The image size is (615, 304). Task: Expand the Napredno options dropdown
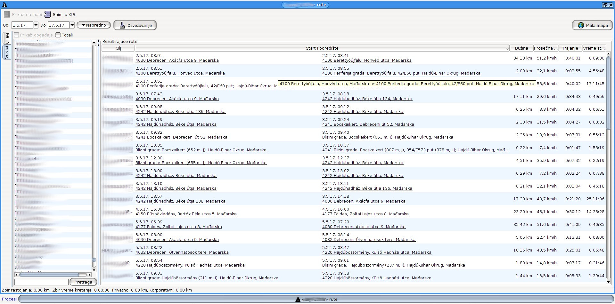[x=94, y=25]
